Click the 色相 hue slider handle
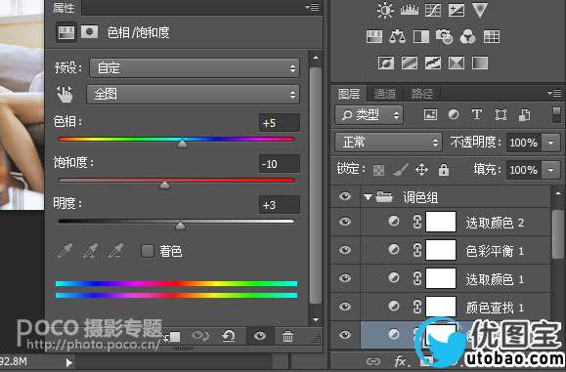Screen dimensions: 566x372 pos(182,145)
